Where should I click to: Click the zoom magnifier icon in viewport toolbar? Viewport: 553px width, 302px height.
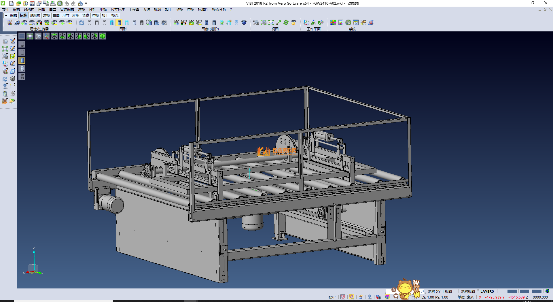(38, 36)
